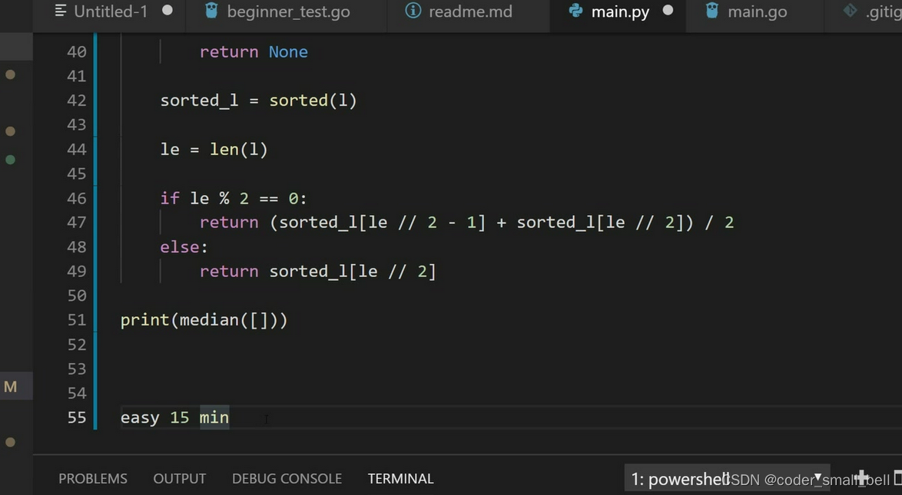Click the Go gopher icon on beginner_test.go
This screenshot has width=902, height=495.
211,11
